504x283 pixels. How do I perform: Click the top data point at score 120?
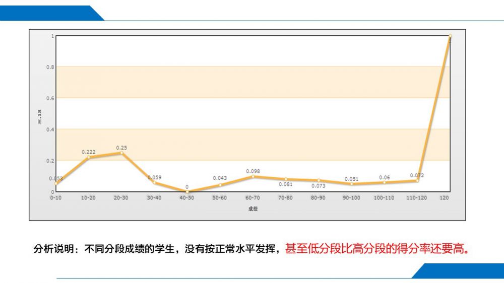pyautogui.click(x=450, y=36)
